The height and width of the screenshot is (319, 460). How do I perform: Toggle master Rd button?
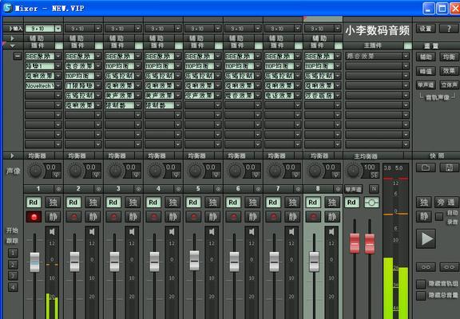point(351,202)
